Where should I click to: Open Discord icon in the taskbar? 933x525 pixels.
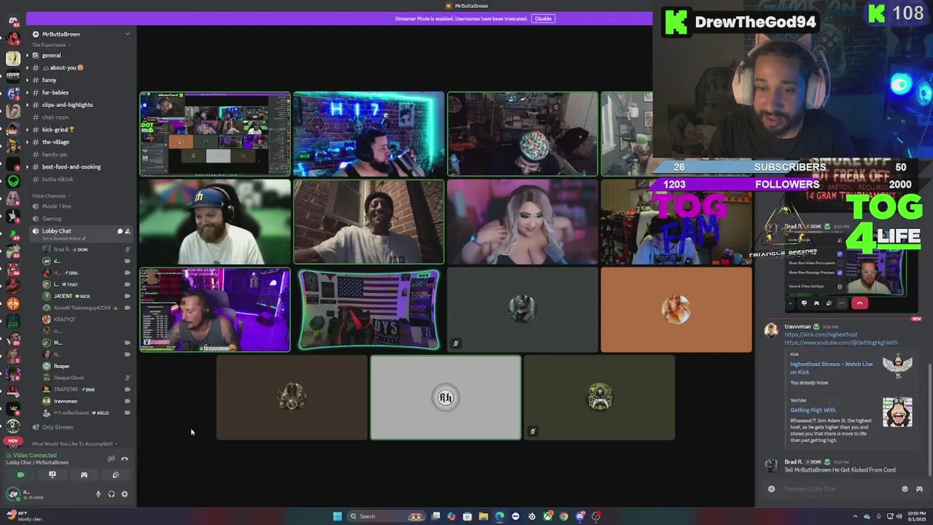[x=580, y=516]
